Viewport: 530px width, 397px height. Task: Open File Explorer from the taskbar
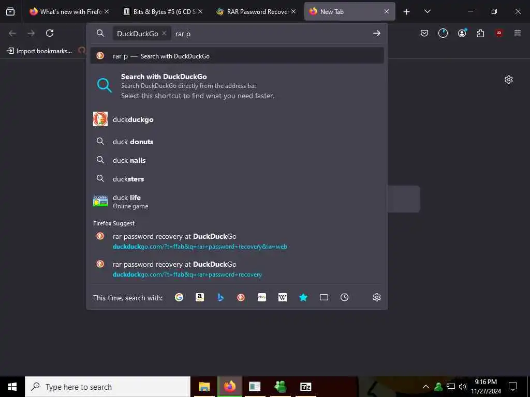pyautogui.click(x=204, y=387)
